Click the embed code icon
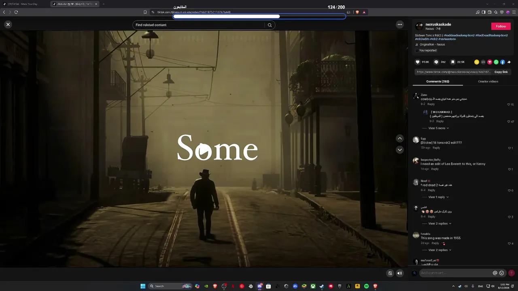The width and height of the screenshot is (518, 291). [483, 62]
